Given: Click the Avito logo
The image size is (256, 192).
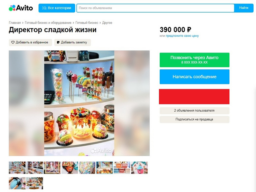Looking at the screenshot, I should (21, 8).
